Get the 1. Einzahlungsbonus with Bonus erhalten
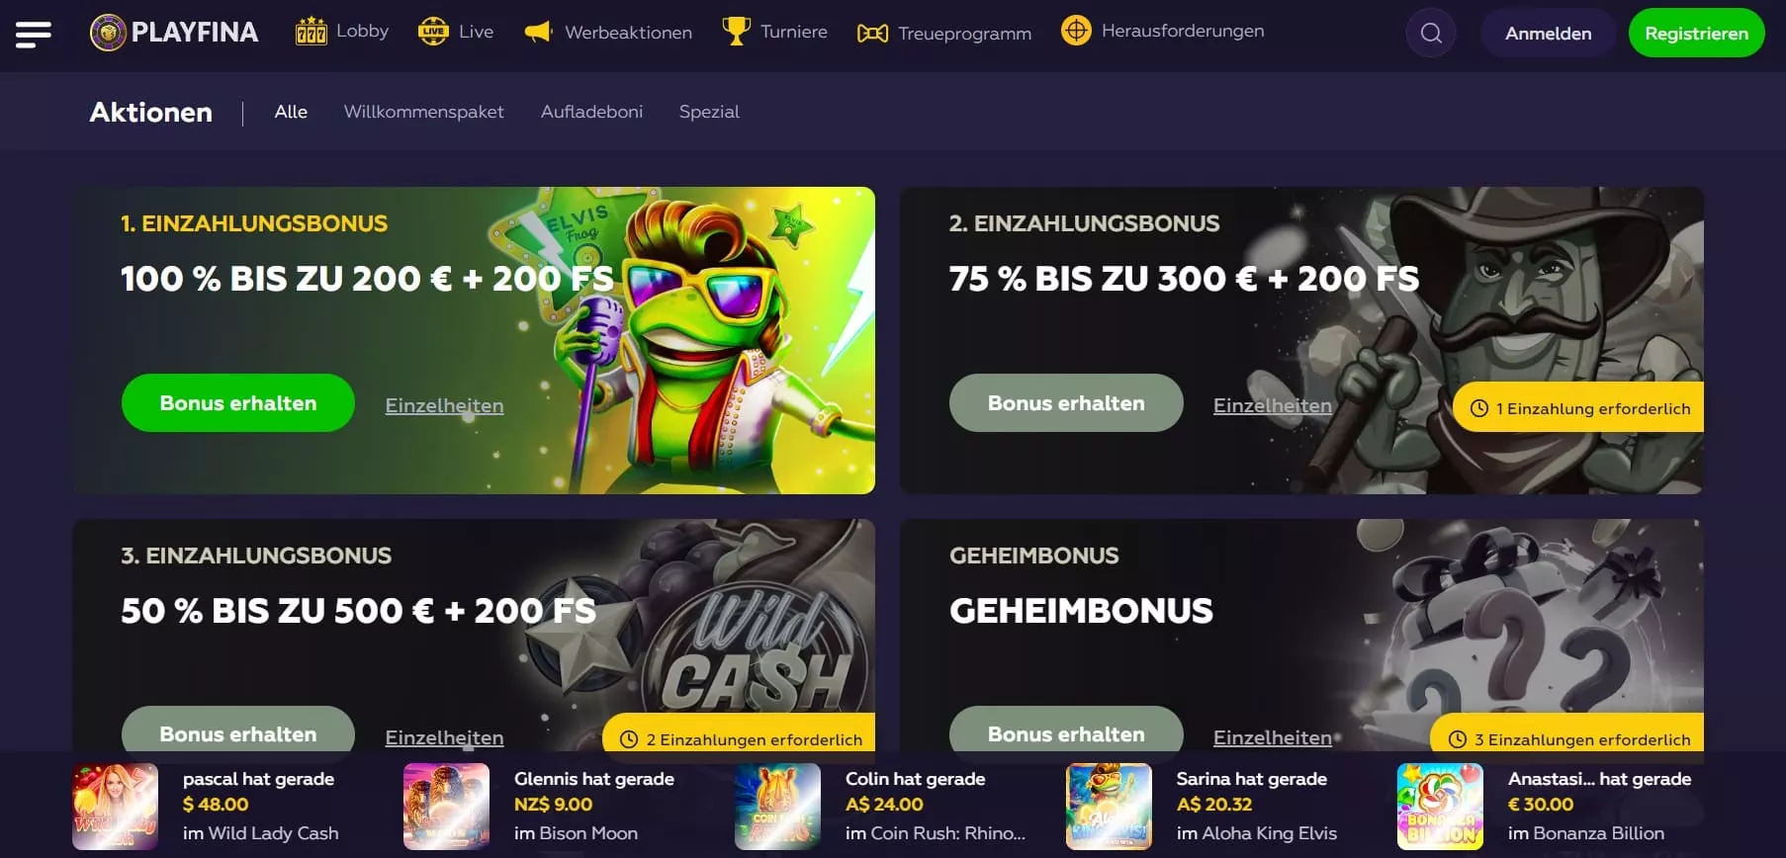This screenshot has height=858, width=1786. point(238,403)
